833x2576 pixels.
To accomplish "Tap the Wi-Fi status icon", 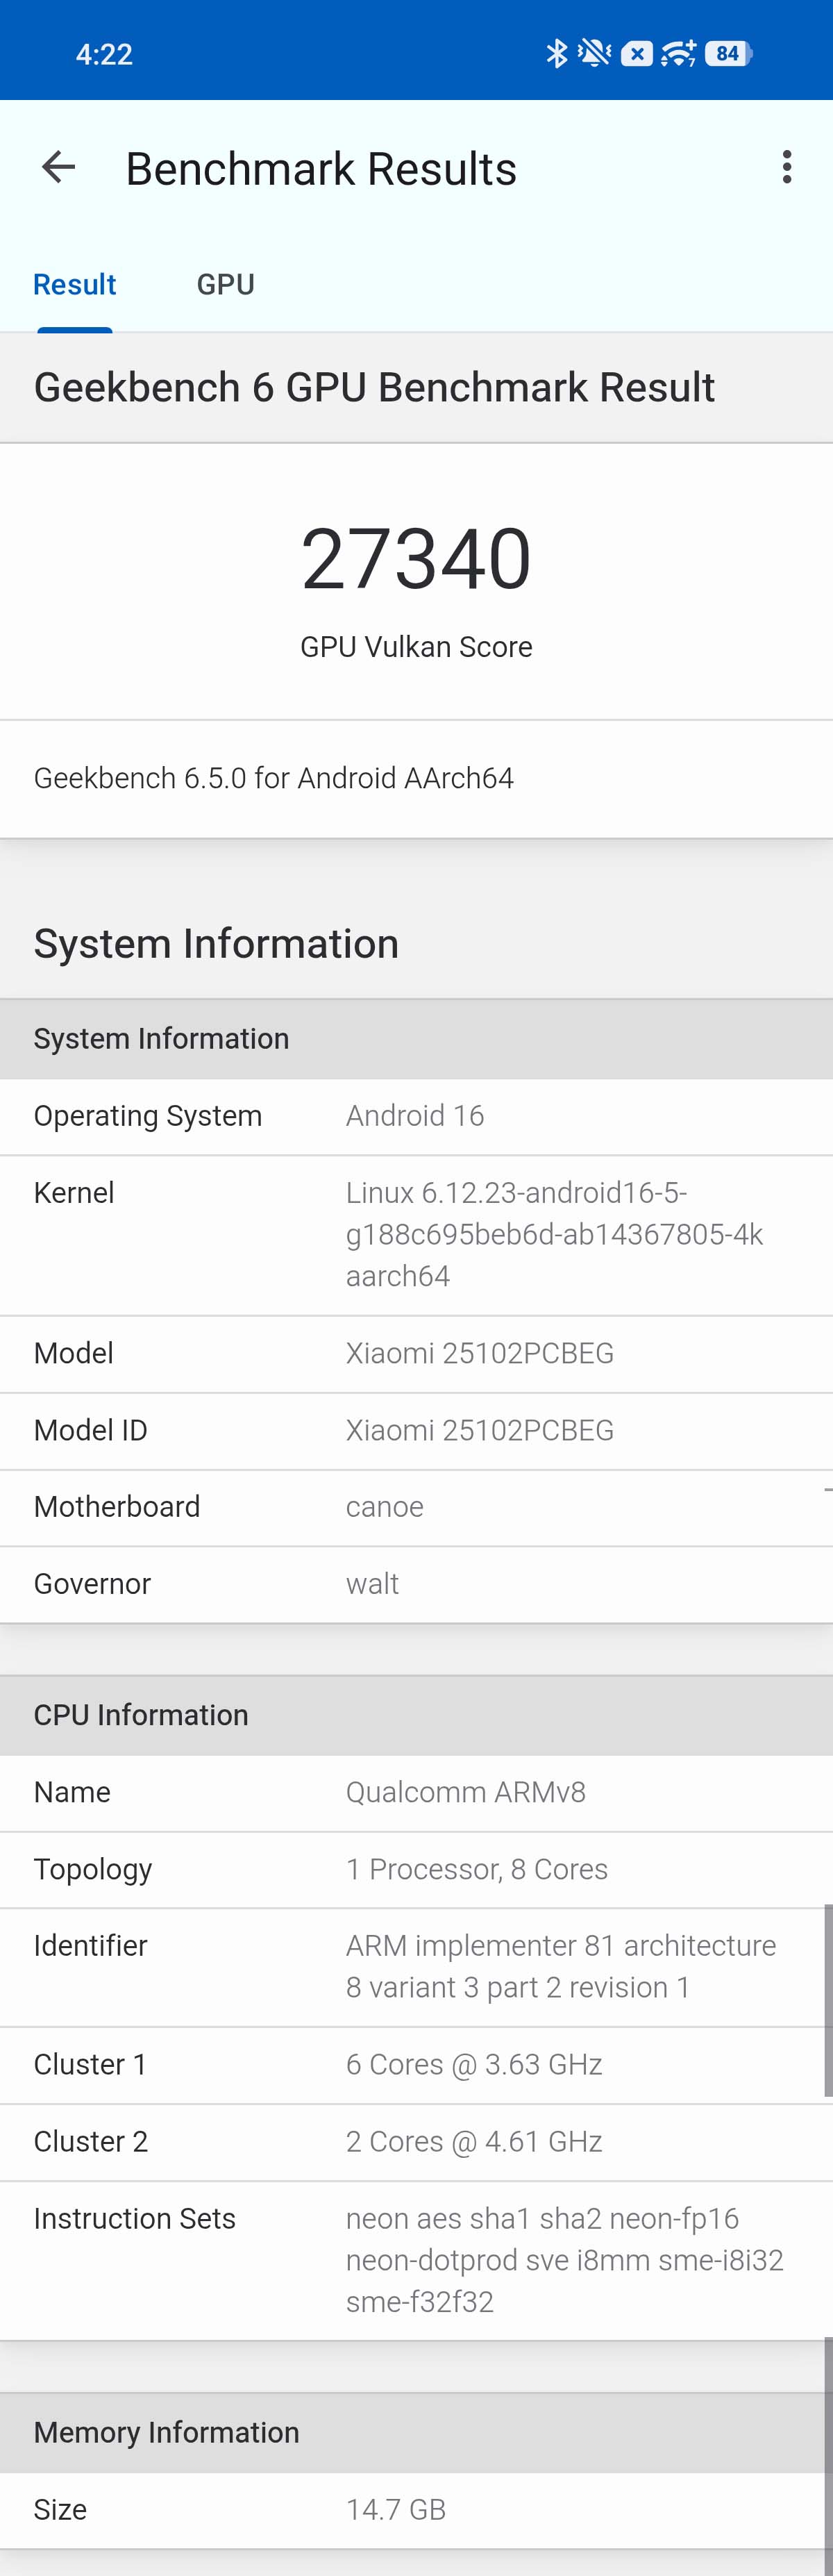I will 678,53.
